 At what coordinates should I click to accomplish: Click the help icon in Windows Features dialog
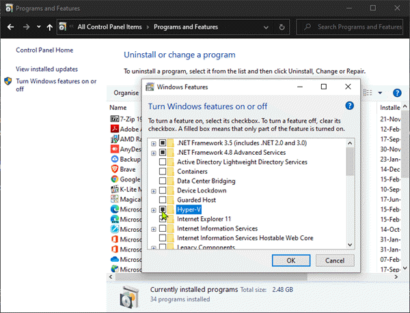pyautogui.click(x=349, y=106)
